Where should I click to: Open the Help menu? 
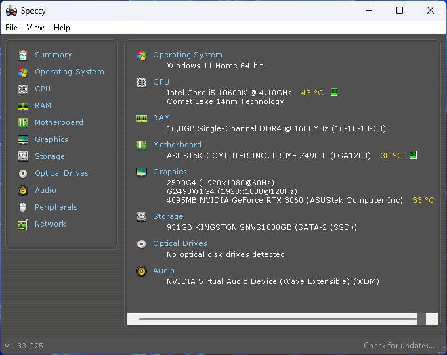62,28
